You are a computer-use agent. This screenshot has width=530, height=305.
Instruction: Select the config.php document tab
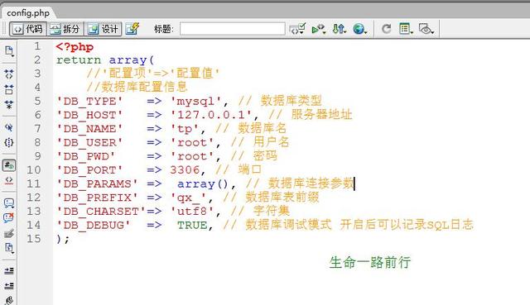(28, 13)
